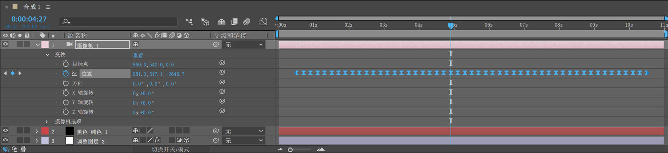
Task: Collapse the 变换 property group
Action: [47, 55]
